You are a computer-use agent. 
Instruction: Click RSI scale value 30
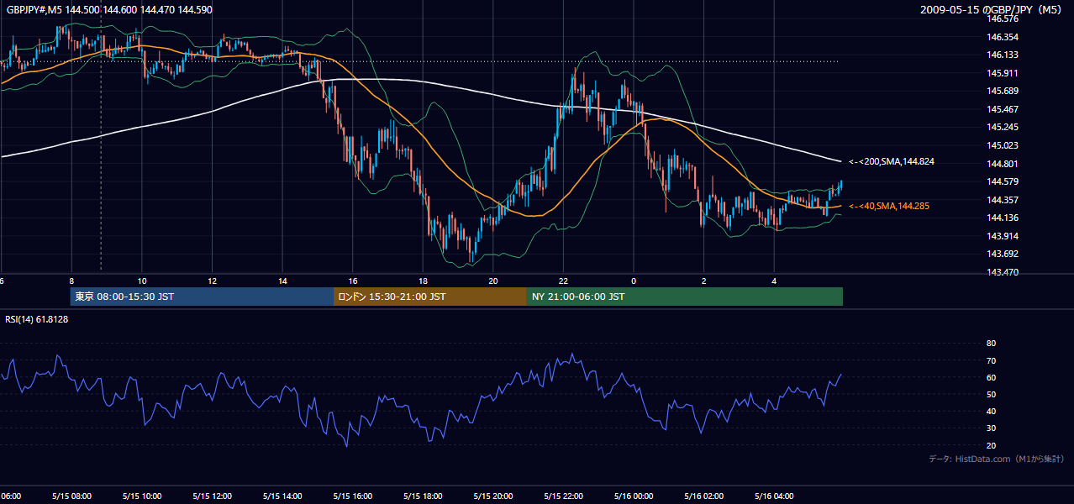pos(991,428)
